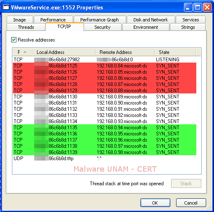Click the window icon in title bar
This screenshot has height=212, width=214.
[x=6, y=7]
